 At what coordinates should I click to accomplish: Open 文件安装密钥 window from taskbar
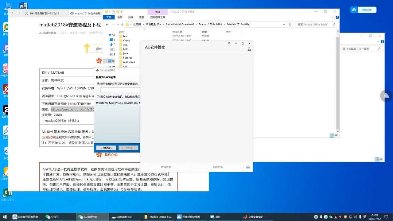(x=255, y=217)
